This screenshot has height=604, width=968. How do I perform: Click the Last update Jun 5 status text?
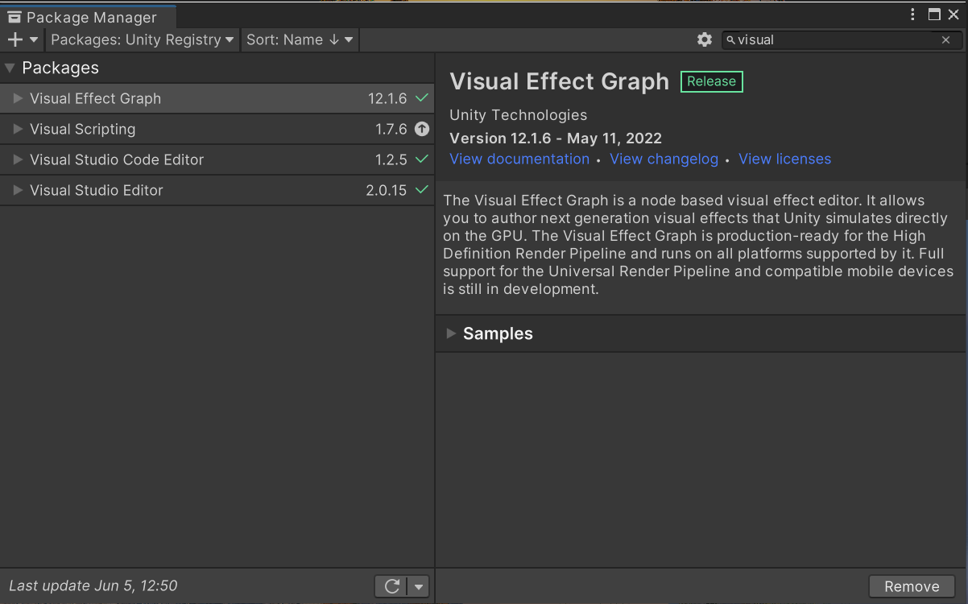pyautogui.click(x=93, y=585)
